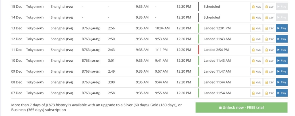Click CSV button for 14 Dec flight
This screenshot has width=295, height=116.
pos(269,18)
